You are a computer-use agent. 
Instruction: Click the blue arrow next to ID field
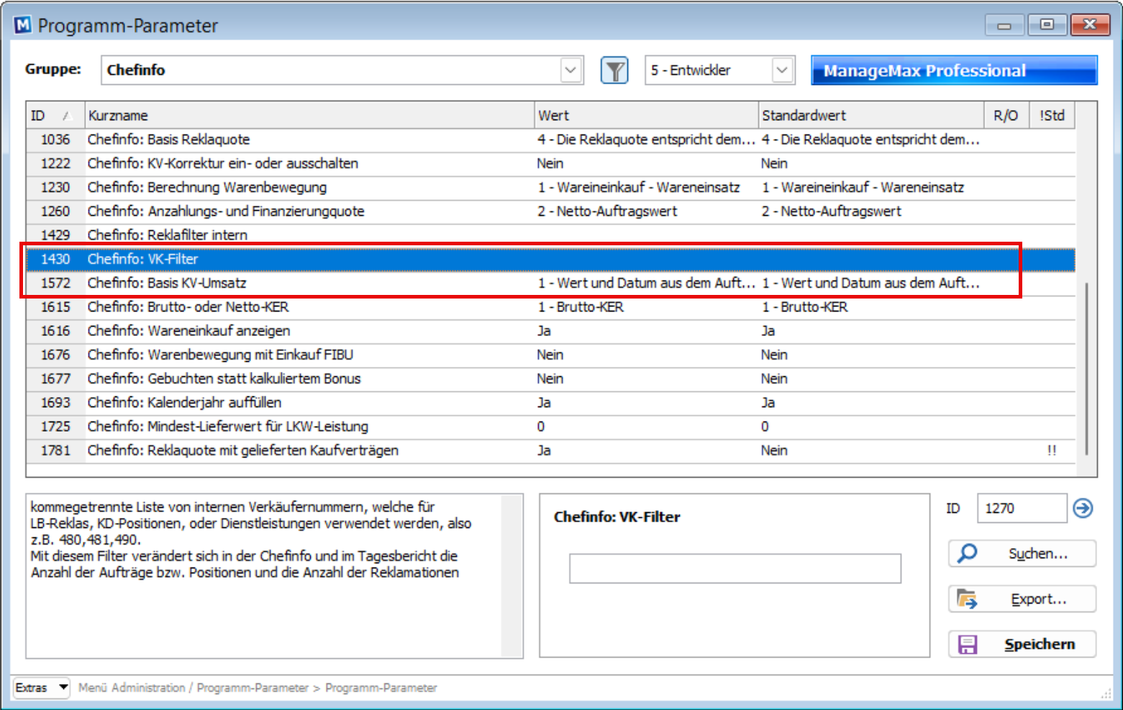click(1083, 509)
